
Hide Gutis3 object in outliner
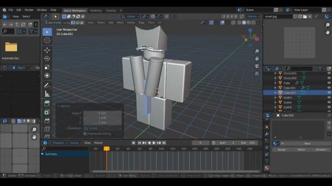point(329,98)
